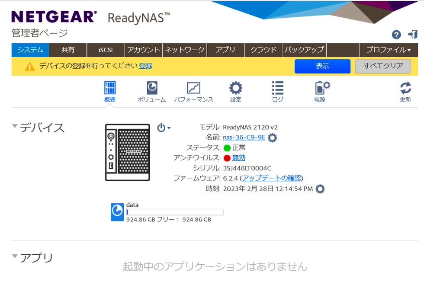
Task: Switch to the ネットワーク tab
Action: point(184,50)
